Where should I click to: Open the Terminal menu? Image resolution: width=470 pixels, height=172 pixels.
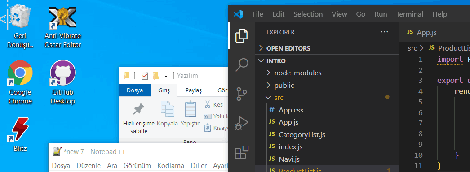(409, 14)
